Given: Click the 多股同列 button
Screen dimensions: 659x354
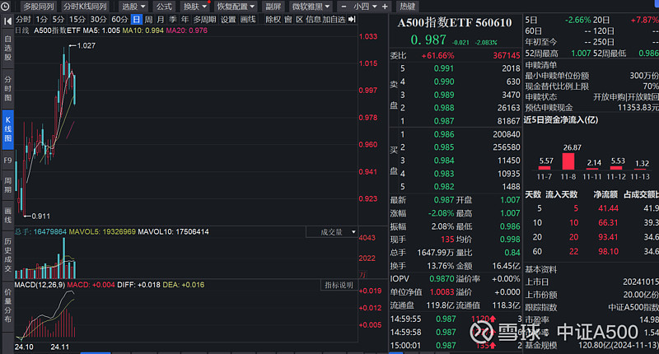Looking at the screenshot, I should 38,7.
